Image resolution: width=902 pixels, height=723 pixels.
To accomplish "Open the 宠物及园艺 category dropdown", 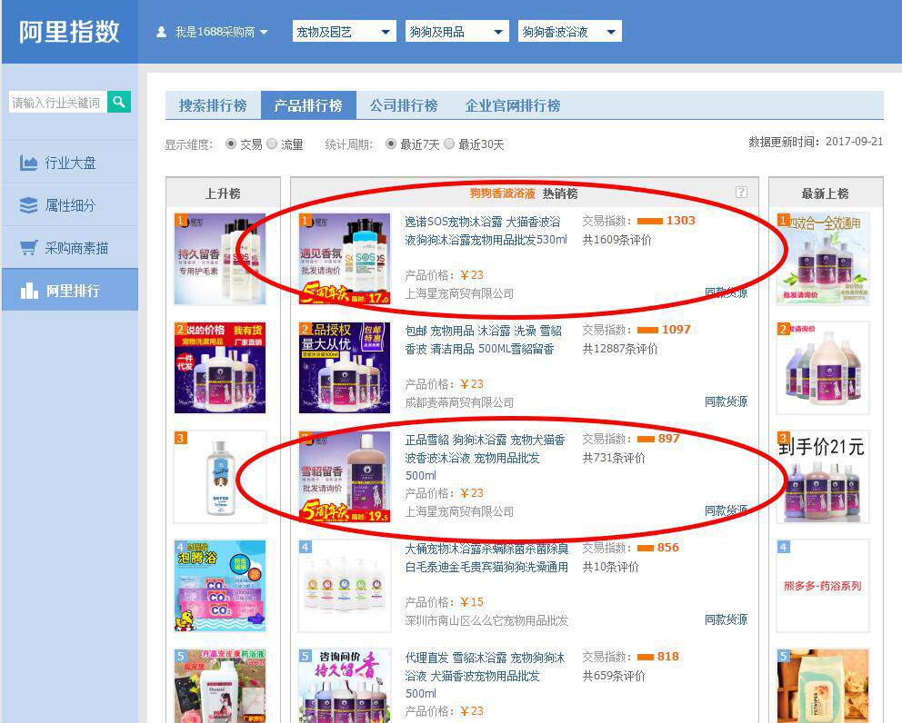I will click(x=344, y=32).
